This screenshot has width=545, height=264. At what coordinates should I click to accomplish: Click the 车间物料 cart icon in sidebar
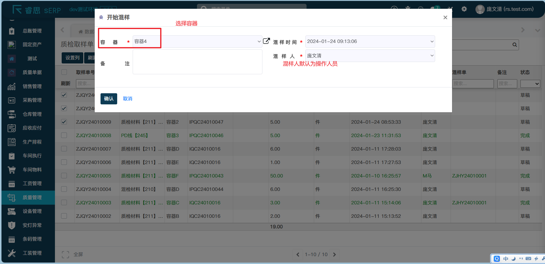[12, 170]
